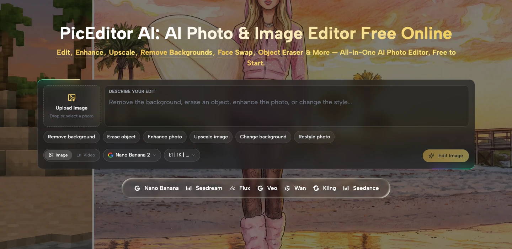Click the sparkle icon on Edit Image
The image size is (512, 249).
click(x=432, y=156)
